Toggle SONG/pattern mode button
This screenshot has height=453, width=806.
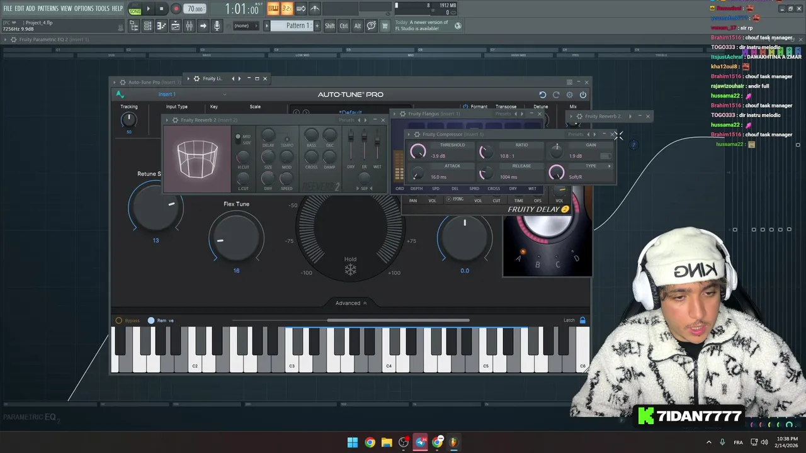coord(135,9)
